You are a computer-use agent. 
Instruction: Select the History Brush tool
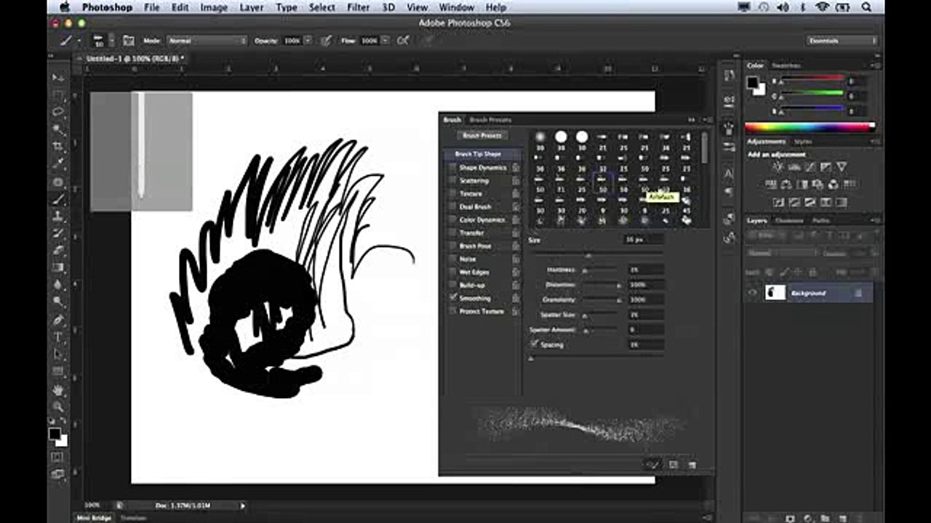point(58,233)
